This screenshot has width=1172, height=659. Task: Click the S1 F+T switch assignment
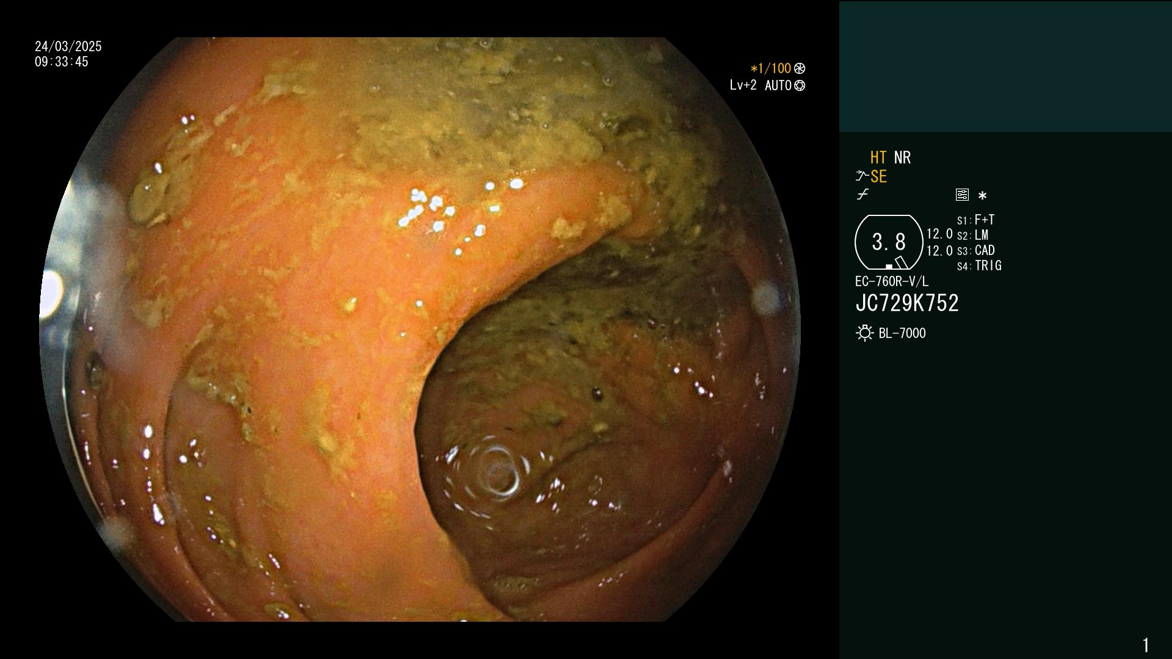(975, 220)
